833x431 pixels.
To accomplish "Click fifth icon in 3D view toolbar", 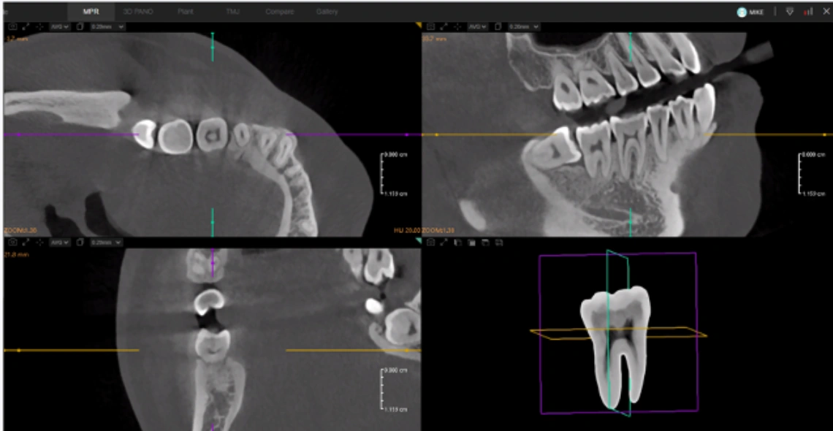I will pyautogui.click(x=484, y=242).
